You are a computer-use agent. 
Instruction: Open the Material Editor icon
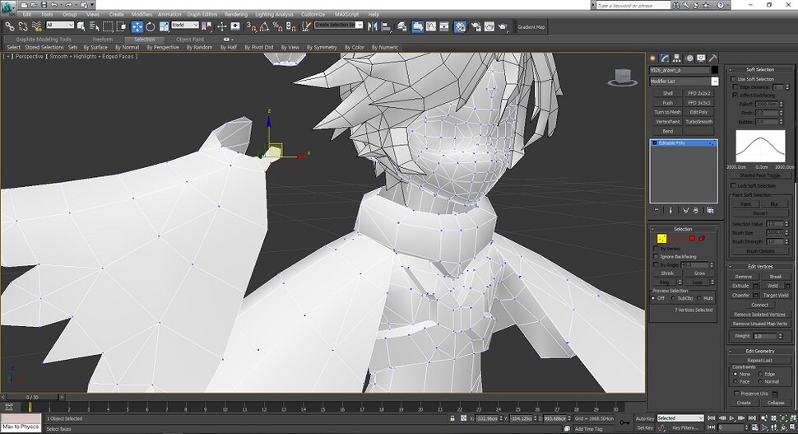(x=460, y=26)
